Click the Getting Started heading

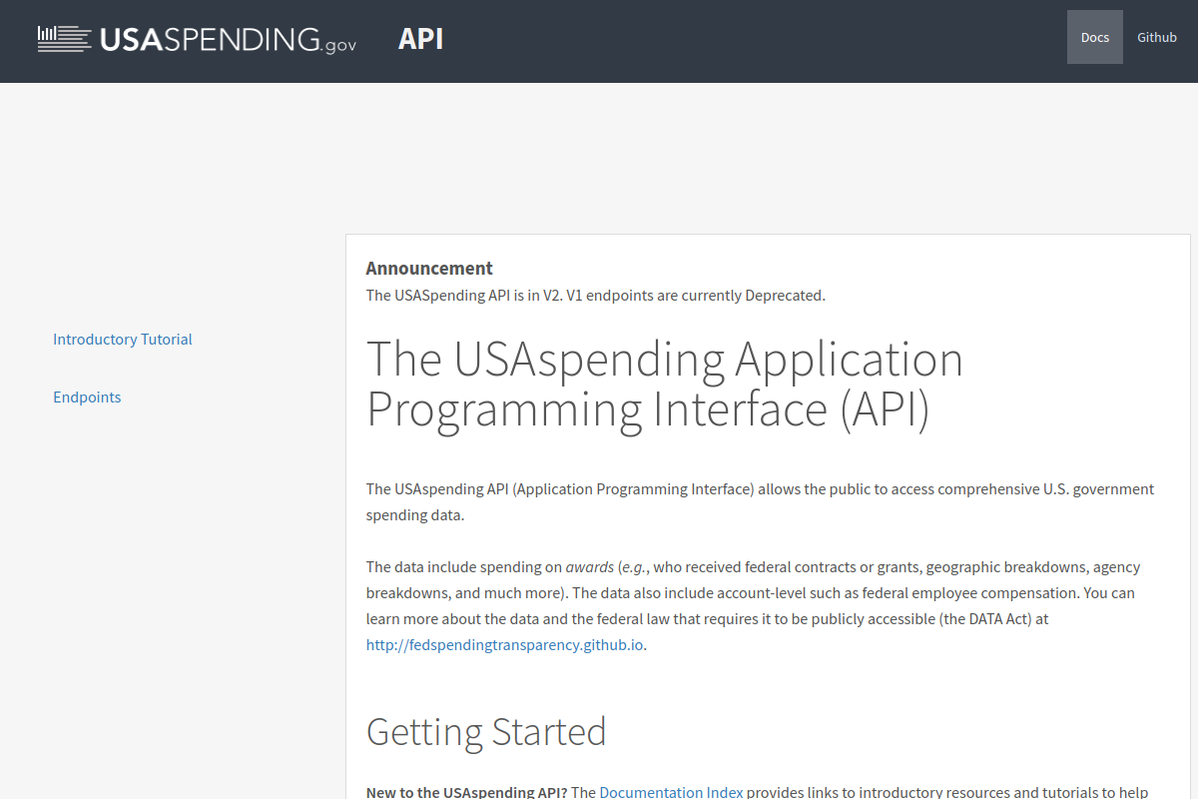tap(486, 732)
